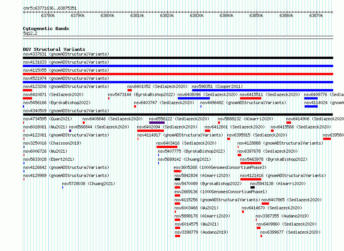Image resolution: width=344 pixels, height=251 pixels.
Task: Open nsv4128888 (gnomADStructuralVariants) label
Action: tap(280, 143)
